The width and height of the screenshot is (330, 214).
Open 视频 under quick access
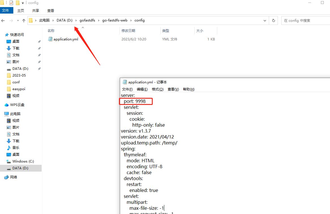pos(16,96)
